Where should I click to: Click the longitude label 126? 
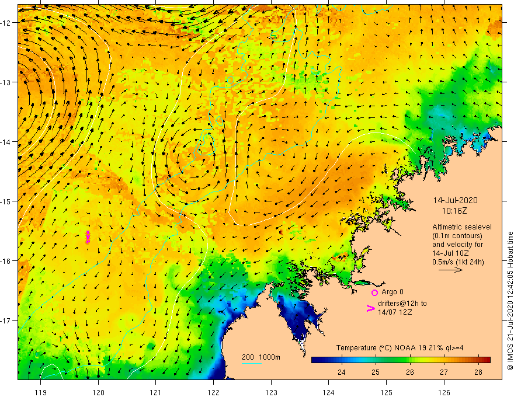click(444, 392)
